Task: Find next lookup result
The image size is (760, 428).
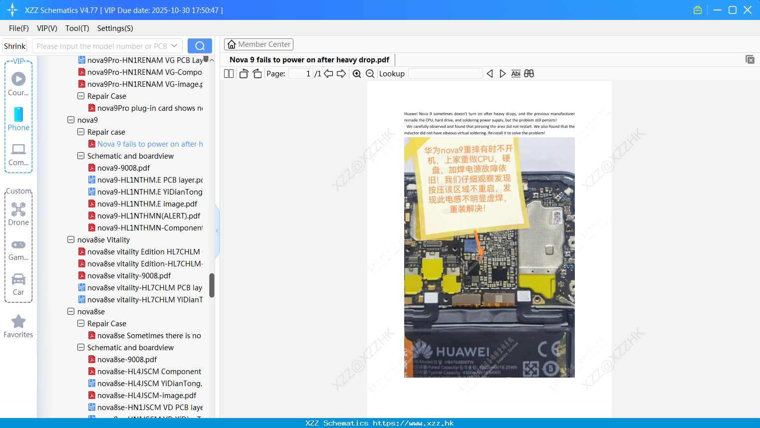Action: [503, 74]
